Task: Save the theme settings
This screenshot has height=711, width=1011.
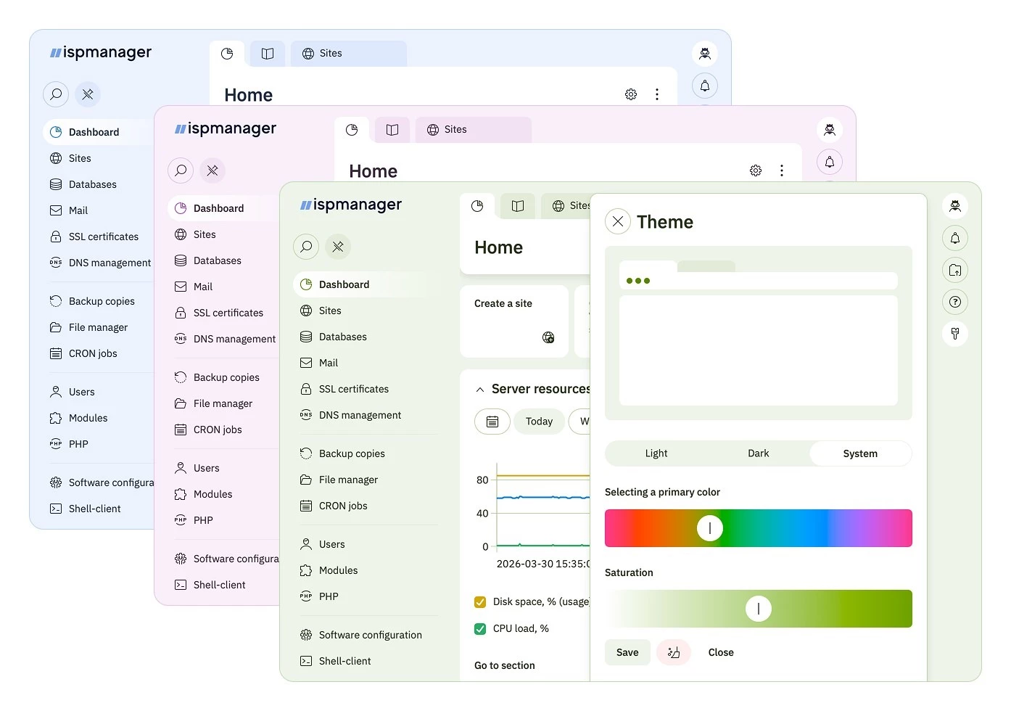Action: click(627, 652)
